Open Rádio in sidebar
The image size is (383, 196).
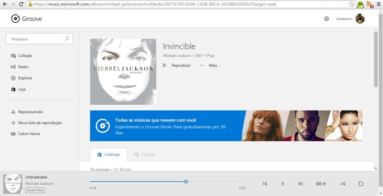click(19, 67)
